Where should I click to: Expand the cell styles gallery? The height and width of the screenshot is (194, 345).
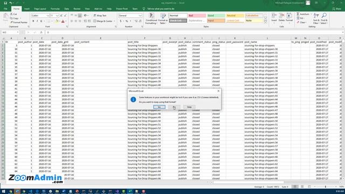tap(266, 22)
